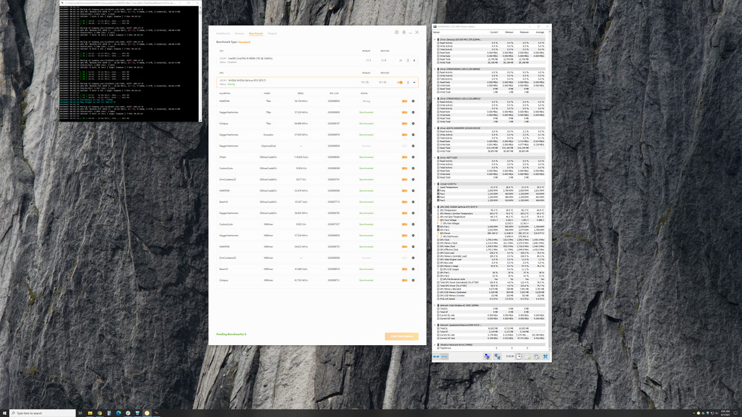Switch to Devices tab in NiceHash

point(239,34)
